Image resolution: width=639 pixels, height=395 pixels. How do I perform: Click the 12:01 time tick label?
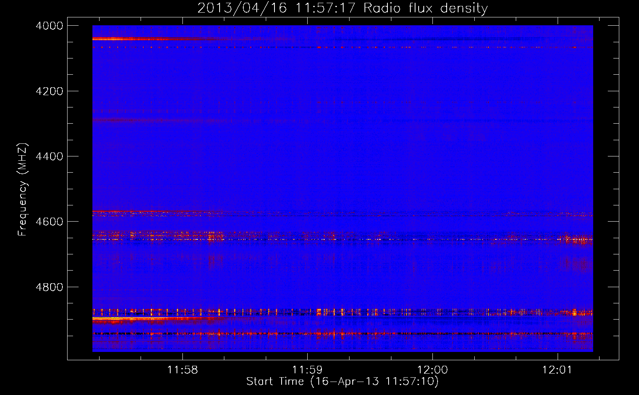tap(557, 370)
